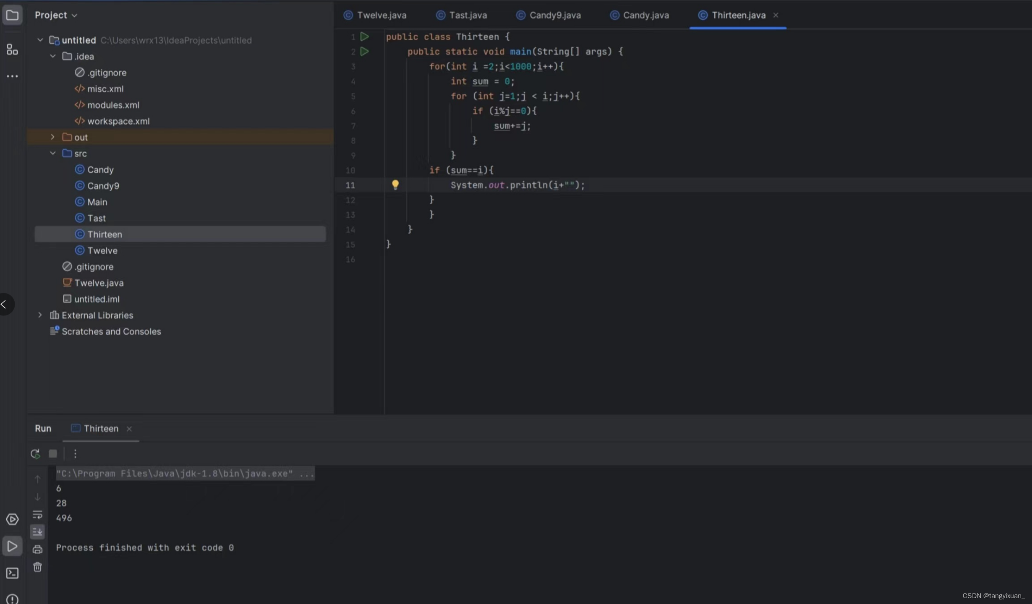Toggle Scroll to End in console
Image resolution: width=1032 pixels, height=604 pixels.
click(37, 532)
